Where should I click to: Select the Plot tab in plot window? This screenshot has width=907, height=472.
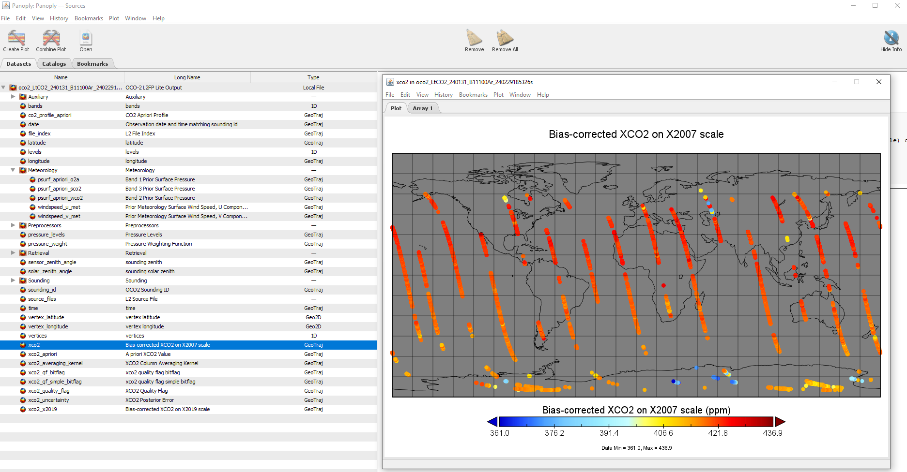click(396, 108)
